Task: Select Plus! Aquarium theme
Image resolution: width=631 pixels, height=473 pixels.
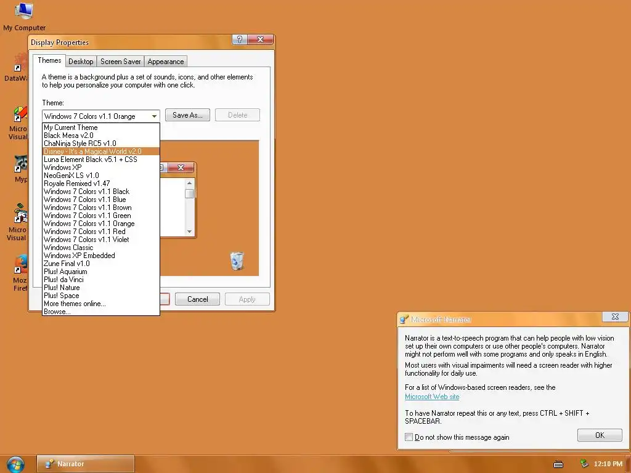Action: [x=101, y=272]
